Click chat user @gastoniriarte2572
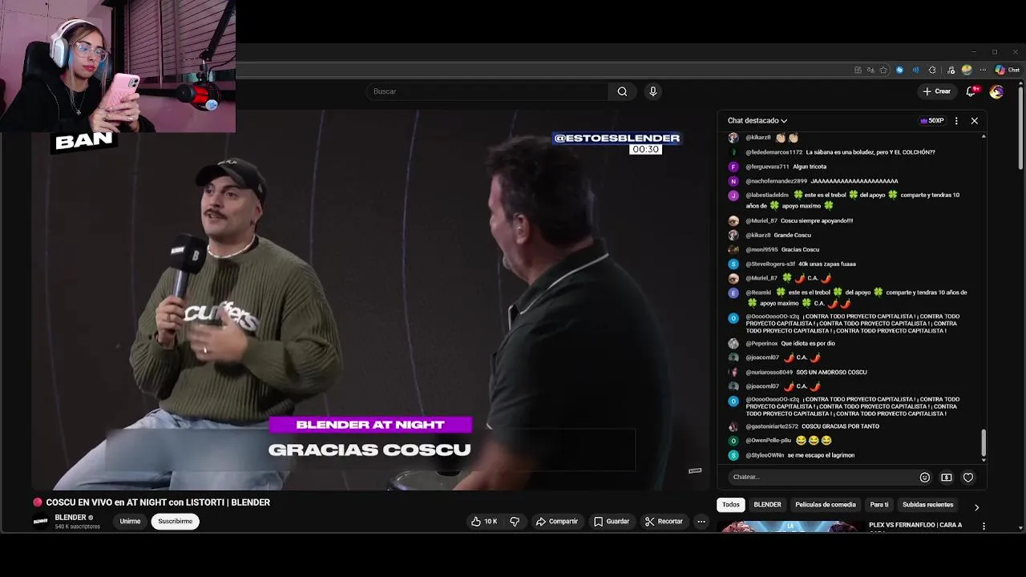Image resolution: width=1026 pixels, height=577 pixels. click(x=772, y=426)
